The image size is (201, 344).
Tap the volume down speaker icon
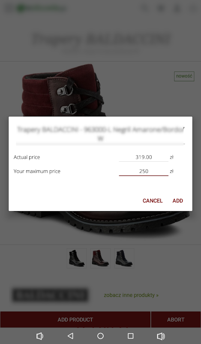[40, 336]
